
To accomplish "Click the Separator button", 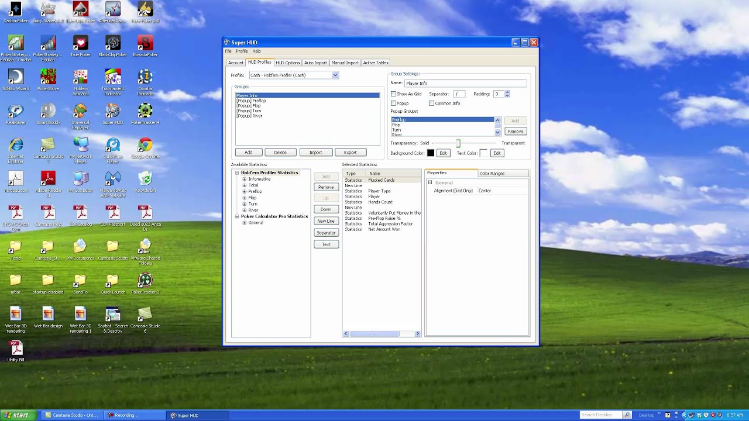I will click(326, 233).
